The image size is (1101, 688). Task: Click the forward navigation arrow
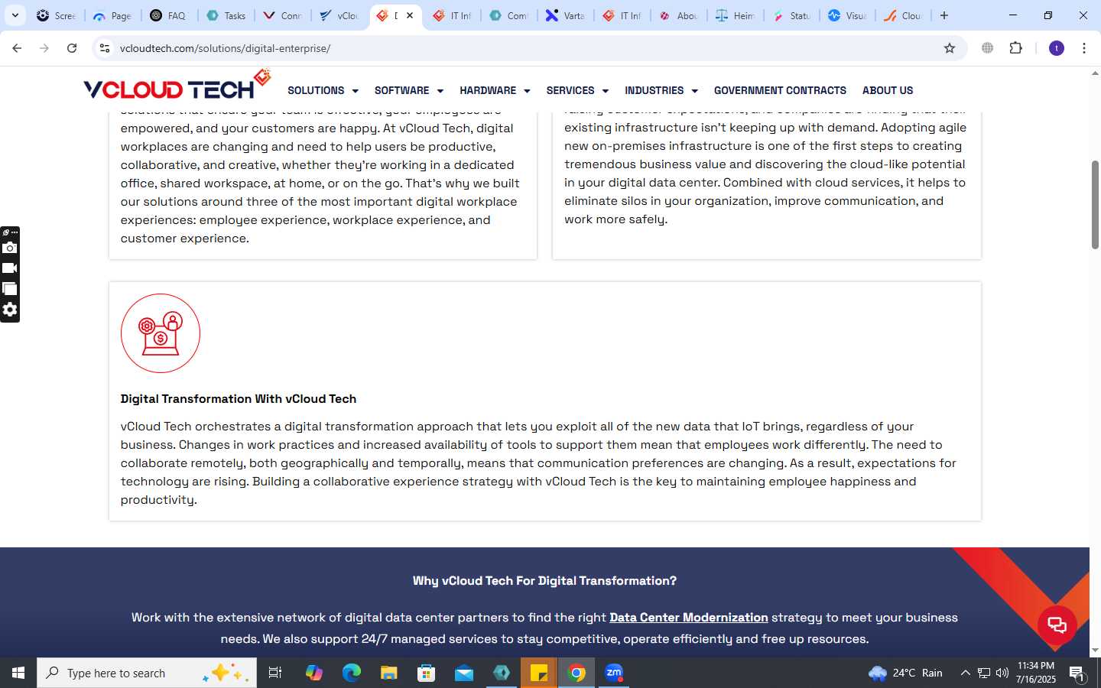[x=44, y=48]
